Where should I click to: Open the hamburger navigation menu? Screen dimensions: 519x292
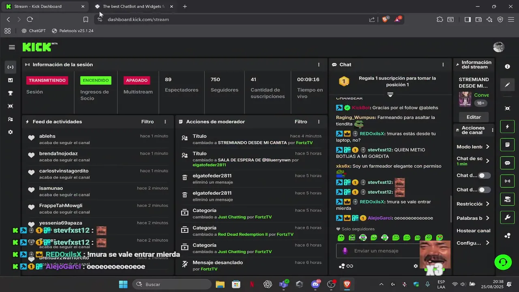pyautogui.click(x=12, y=47)
